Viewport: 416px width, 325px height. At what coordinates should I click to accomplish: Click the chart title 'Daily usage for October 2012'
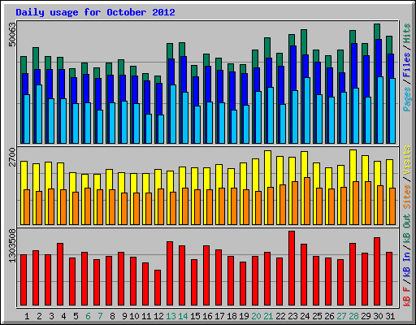pos(95,12)
